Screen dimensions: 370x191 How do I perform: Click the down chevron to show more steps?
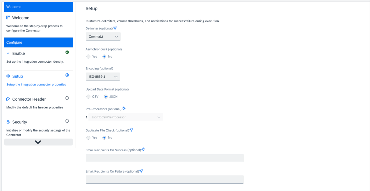pyautogui.click(x=39, y=142)
